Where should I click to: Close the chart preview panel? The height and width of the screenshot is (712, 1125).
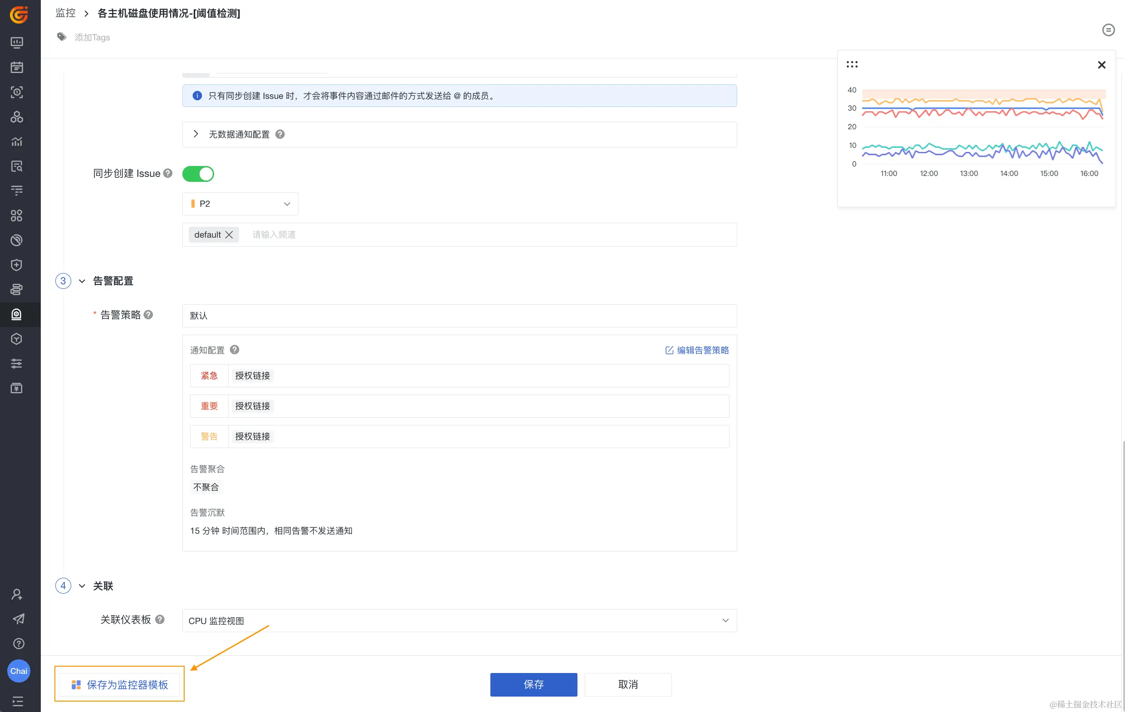(1101, 65)
